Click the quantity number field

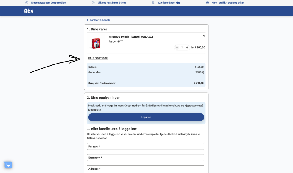pyautogui.click(x=182, y=48)
